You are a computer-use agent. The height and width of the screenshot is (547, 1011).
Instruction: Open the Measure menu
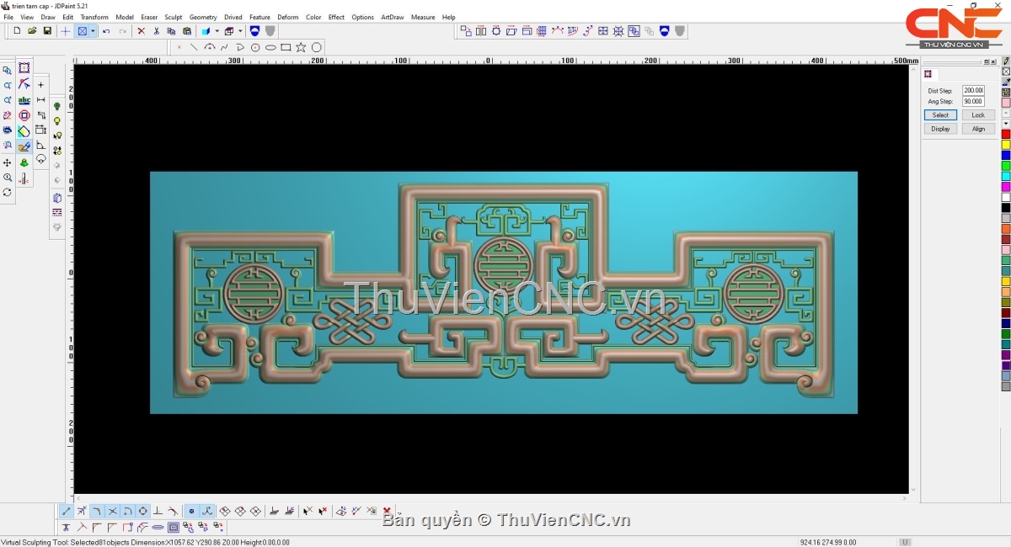point(423,17)
